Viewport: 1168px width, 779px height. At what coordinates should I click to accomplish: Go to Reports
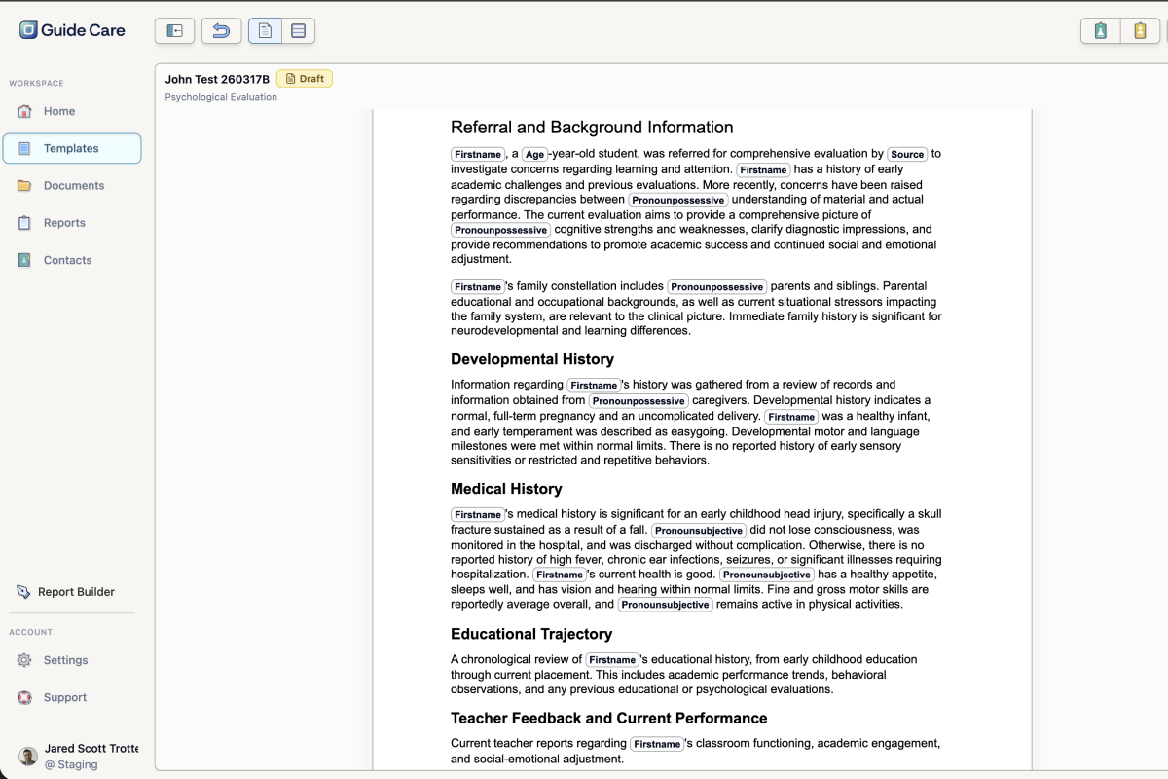pyautogui.click(x=72, y=223)
